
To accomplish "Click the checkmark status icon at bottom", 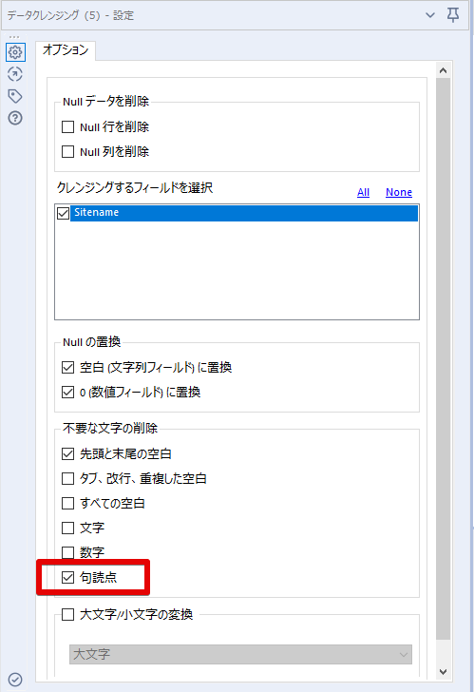I will [x=15, y=680].
